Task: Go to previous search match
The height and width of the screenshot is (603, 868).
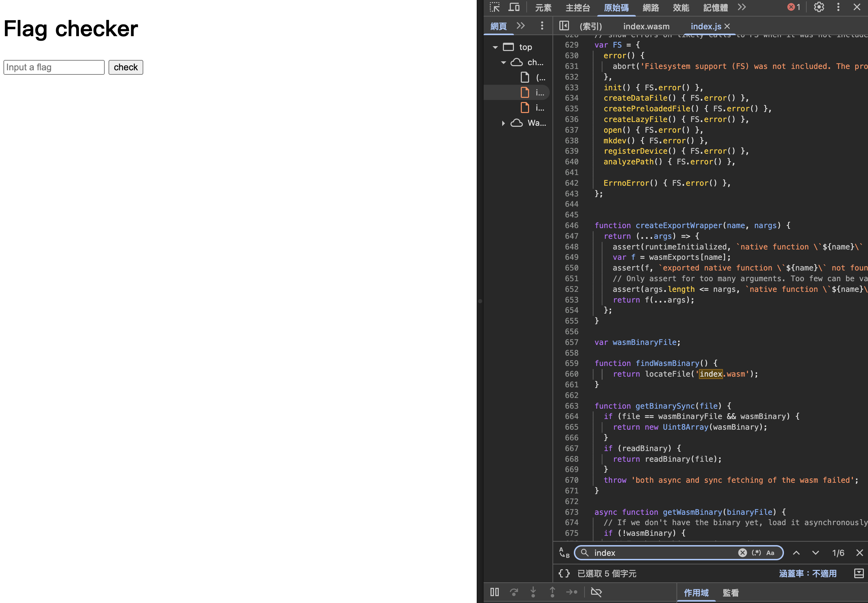Action: tap(796, 552)
